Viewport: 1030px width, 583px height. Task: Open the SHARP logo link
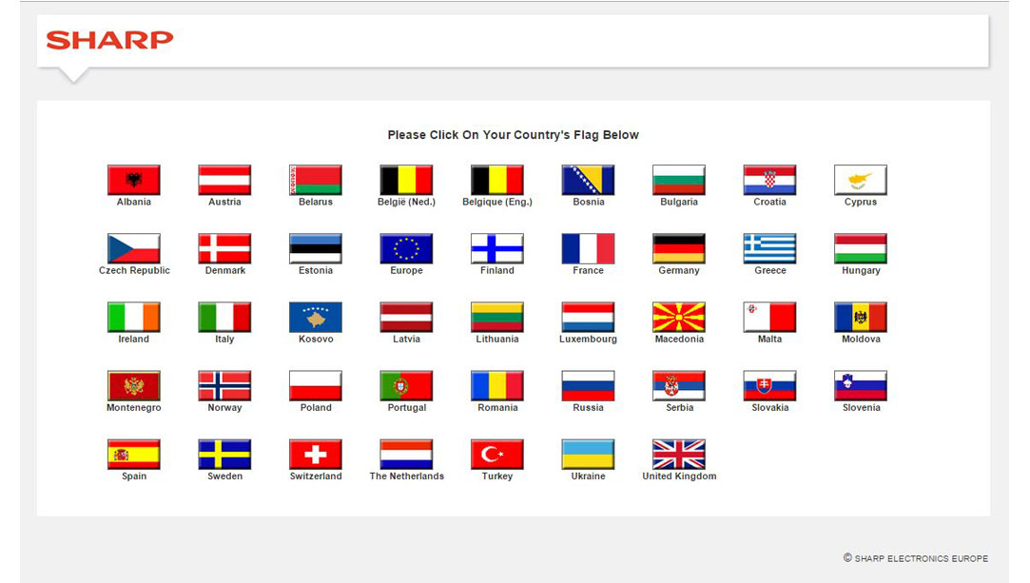tap(109, 40)
